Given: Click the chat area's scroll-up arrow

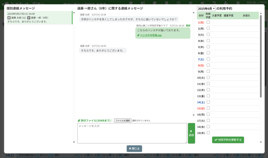Looking at the screenshot, I should coord(194,12).
